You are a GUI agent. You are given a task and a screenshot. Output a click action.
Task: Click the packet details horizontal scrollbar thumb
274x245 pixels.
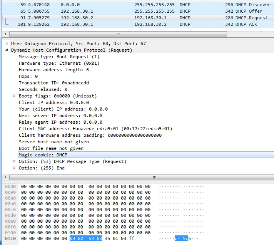(x=155, y=177)
